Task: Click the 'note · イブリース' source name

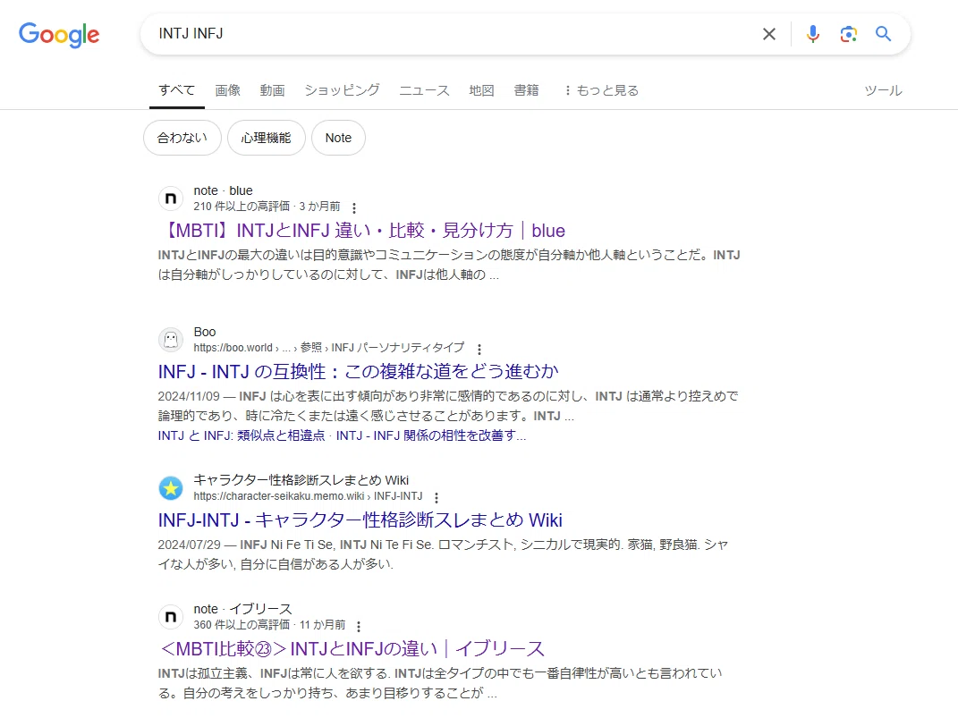Action: [x=242, y=609]
